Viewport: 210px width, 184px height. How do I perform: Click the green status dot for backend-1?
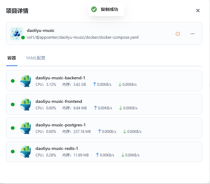[13, 81]
